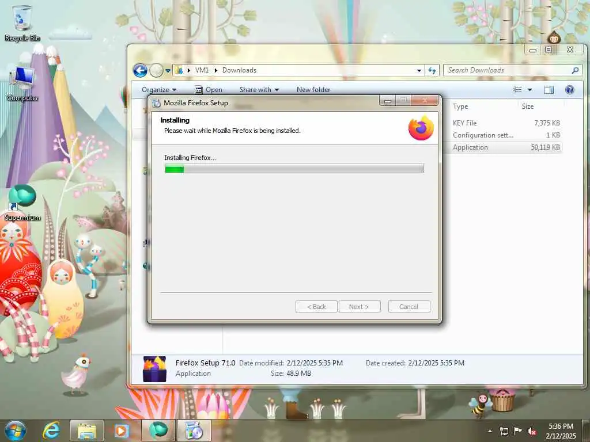
Task: Open the Recycle Bin desktop icon
Action: click(22, 23)
